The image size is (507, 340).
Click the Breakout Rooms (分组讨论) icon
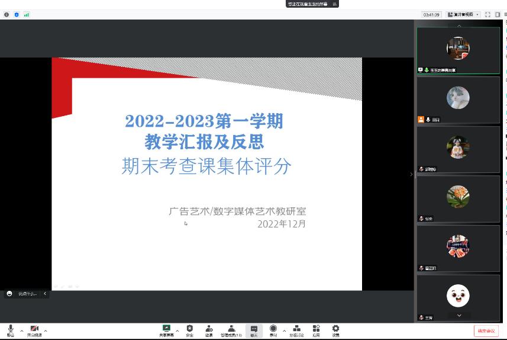click(296, 329)
